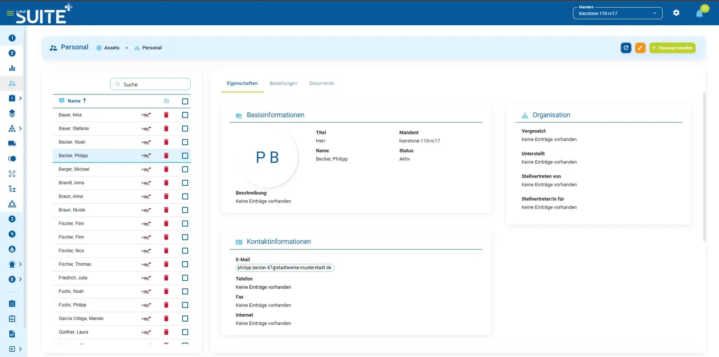Open sidebar section number 1

pos(12,38)
